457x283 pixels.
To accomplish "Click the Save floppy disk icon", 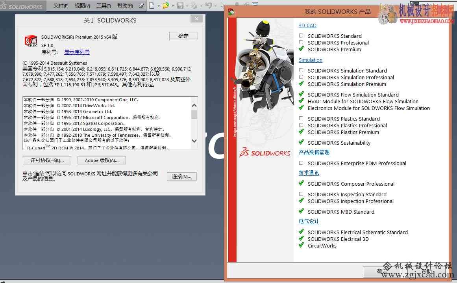I will pos(180,6).
